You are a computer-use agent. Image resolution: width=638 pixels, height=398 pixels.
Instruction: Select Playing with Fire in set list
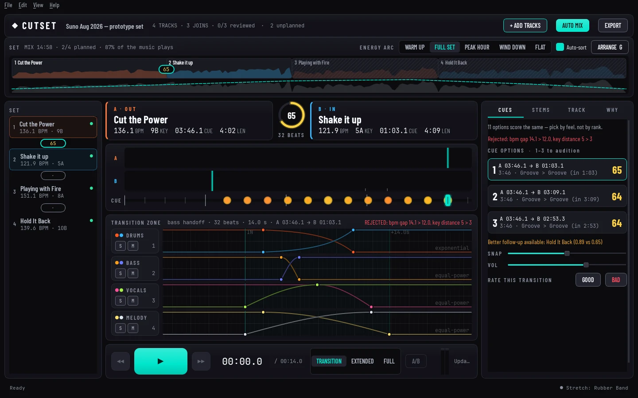(x=53, y=192)
